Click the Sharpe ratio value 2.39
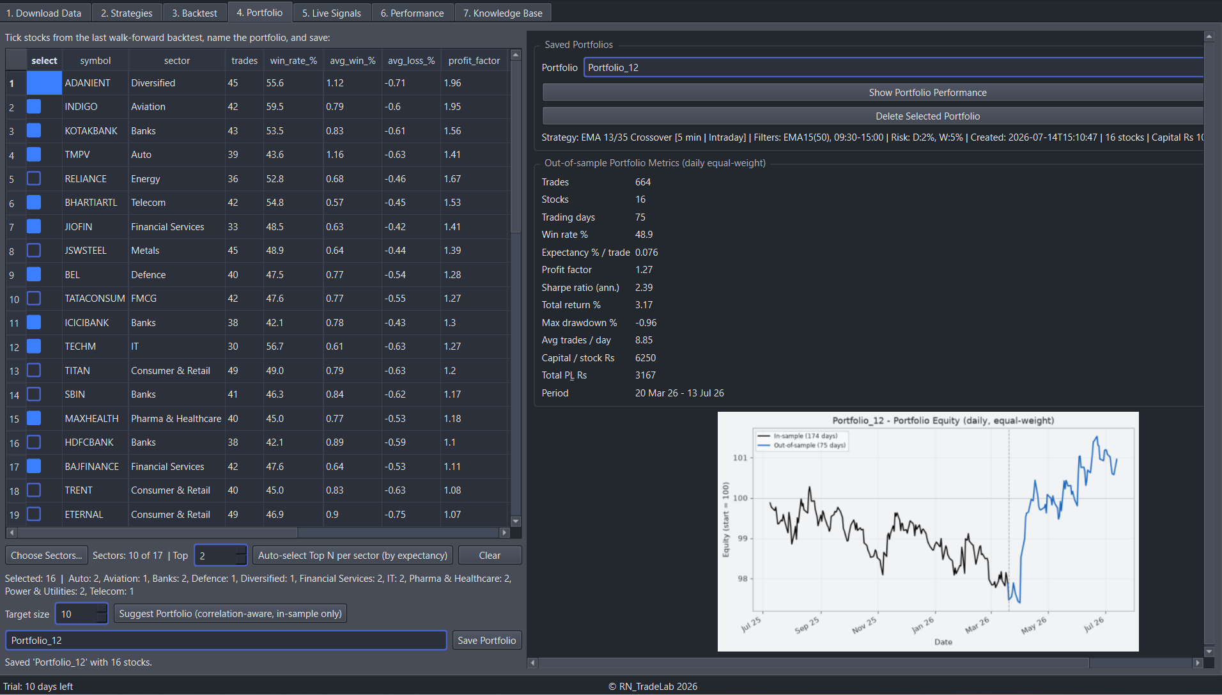This screenshot has width=1222, height=695. 644,288
